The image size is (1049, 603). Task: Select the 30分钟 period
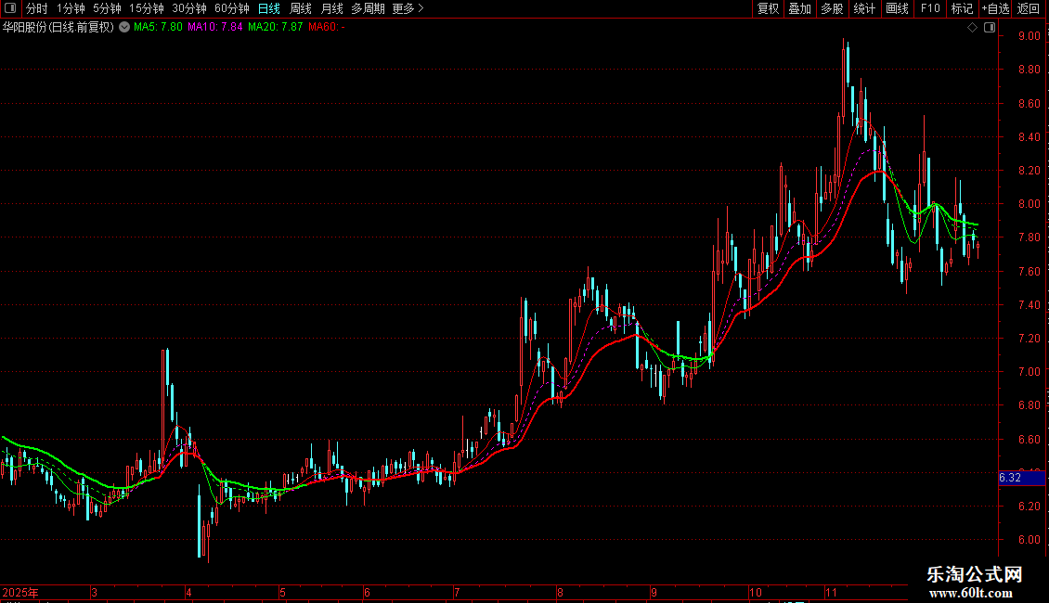pos(188,8)
